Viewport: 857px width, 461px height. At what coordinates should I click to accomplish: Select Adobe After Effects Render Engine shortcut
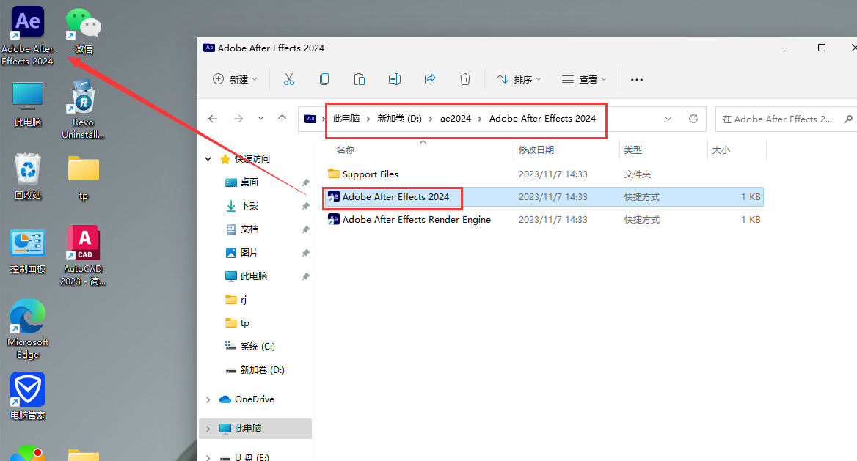(416, 220)
